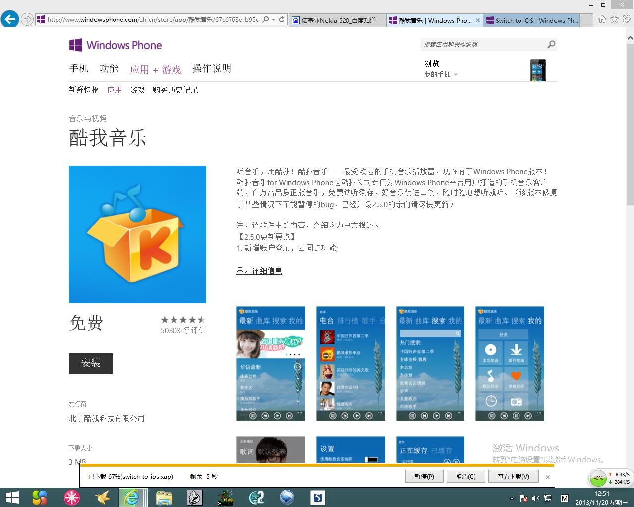Viewport: 634px width, 507px height.
Task: Open the favorites star icon
Action: pyautogui.click(x=614, y=19)
